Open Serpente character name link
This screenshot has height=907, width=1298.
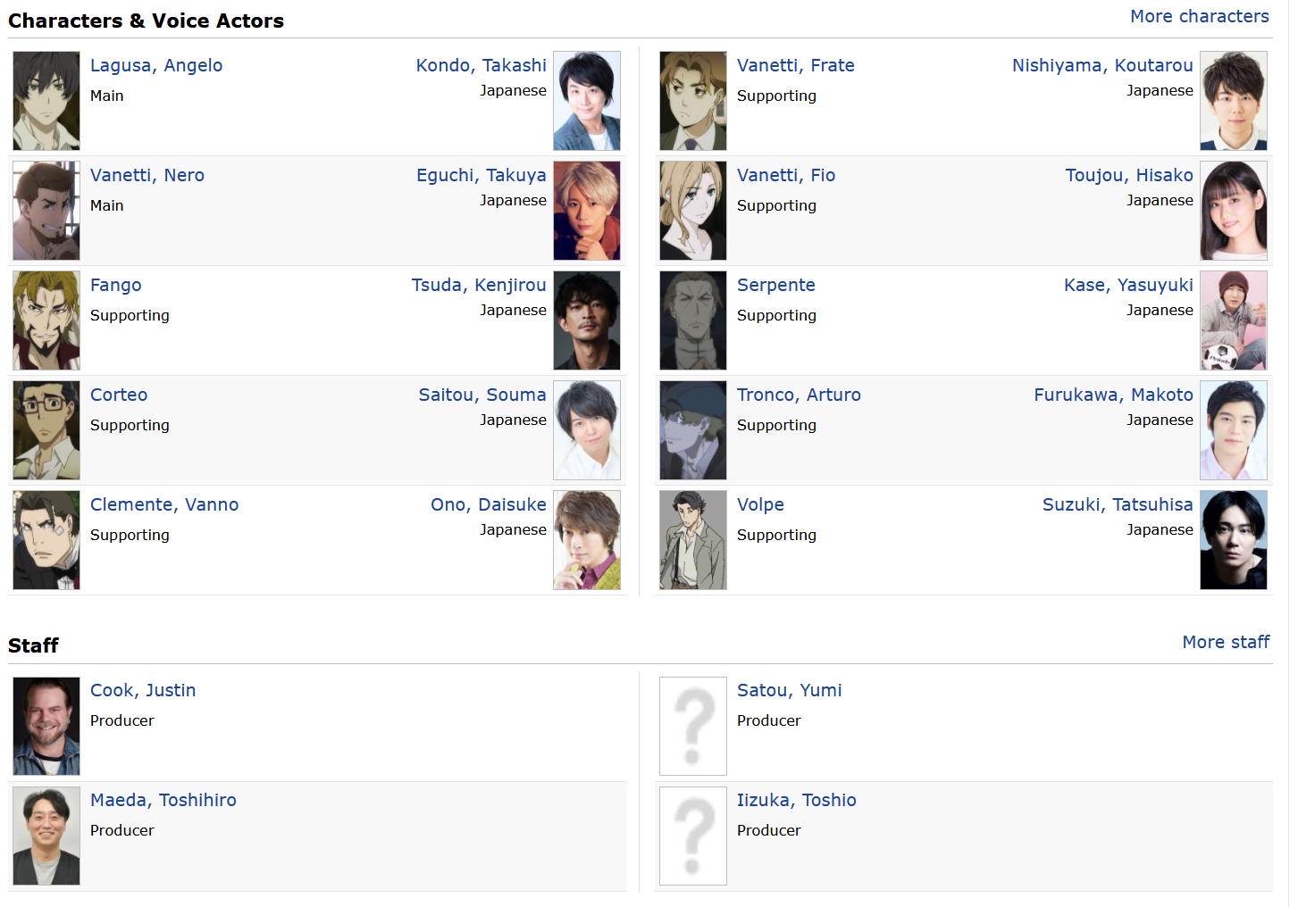pos(775,285)
